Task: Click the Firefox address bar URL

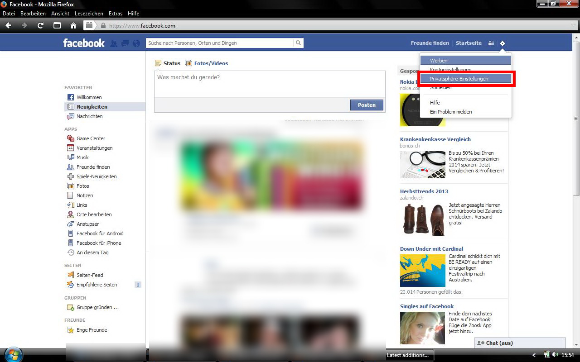Action: (x=142, y=26)
